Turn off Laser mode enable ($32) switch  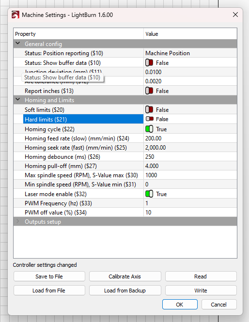pos(149,194)
